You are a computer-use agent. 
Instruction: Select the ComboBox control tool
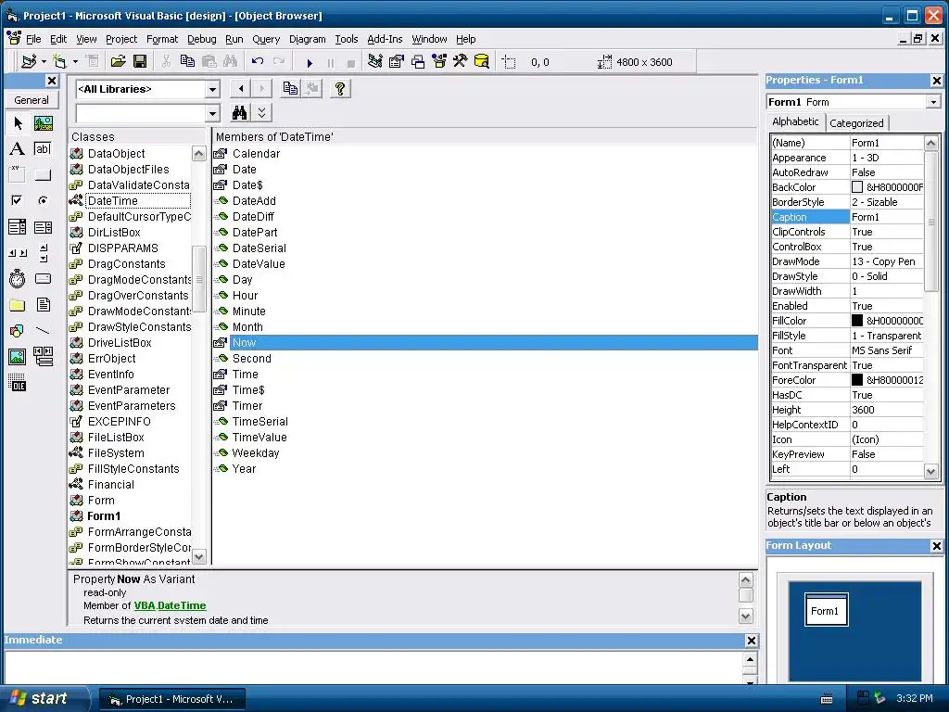click(x=18, y=227)
